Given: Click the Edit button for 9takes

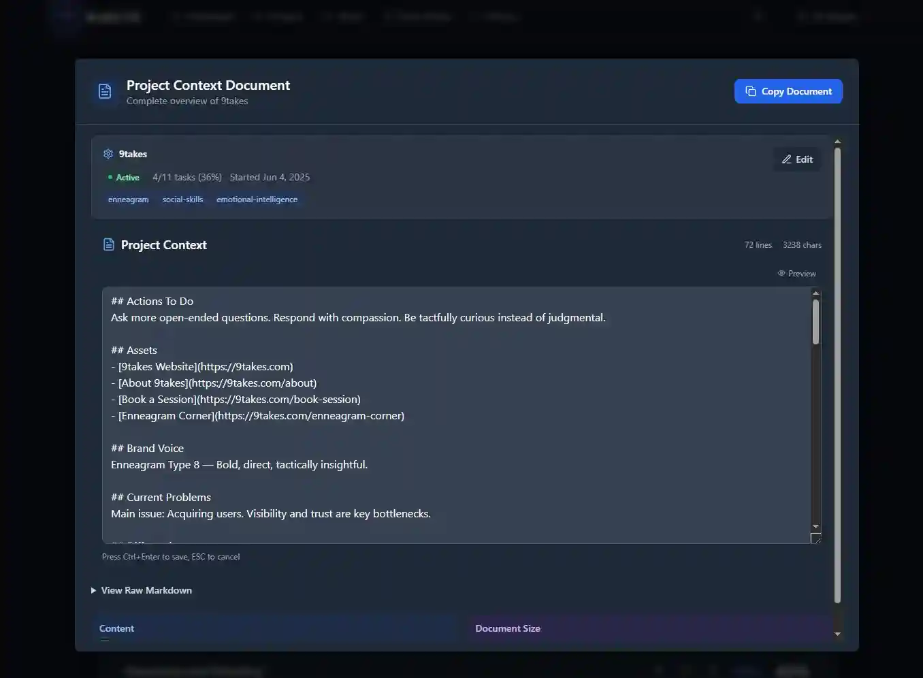Looking at the screenshot, I should [797, 159].
